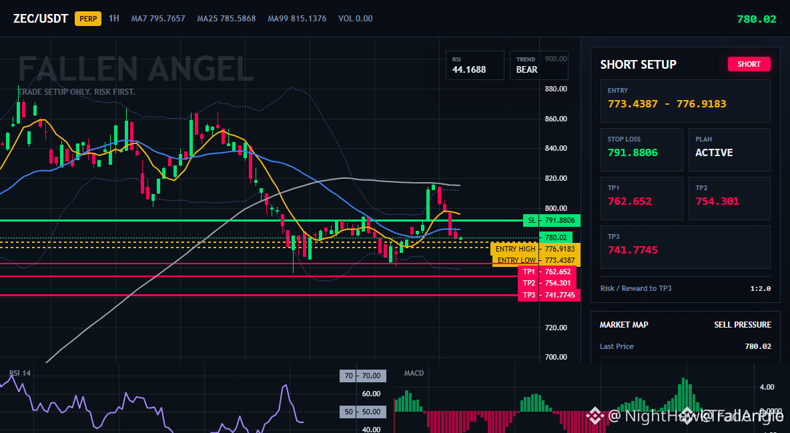Click the SELL PRESSURE label
The width and height of the screenshot is (790, 433).
[x=743, y=325]
